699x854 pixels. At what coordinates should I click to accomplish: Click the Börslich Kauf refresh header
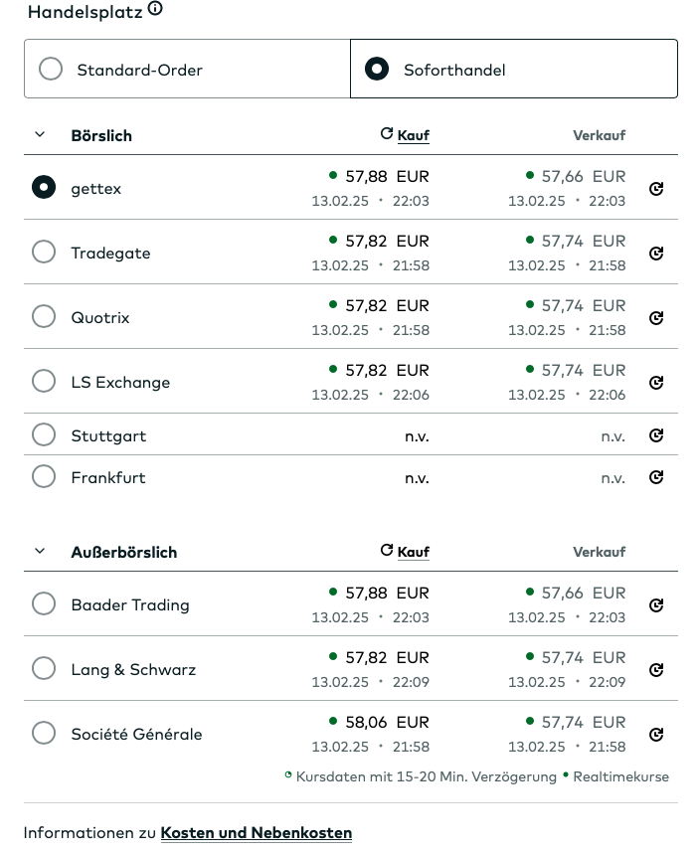tap(405, 135)
